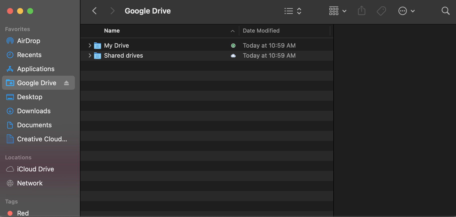Open Documents in the sidebar
456x217 pixels.
tap(38, 125)
